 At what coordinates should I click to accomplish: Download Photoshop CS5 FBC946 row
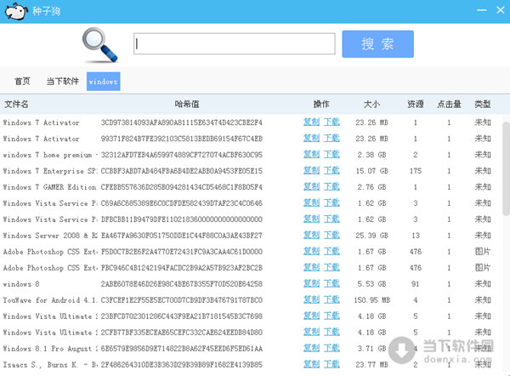(x=331, y=268)
